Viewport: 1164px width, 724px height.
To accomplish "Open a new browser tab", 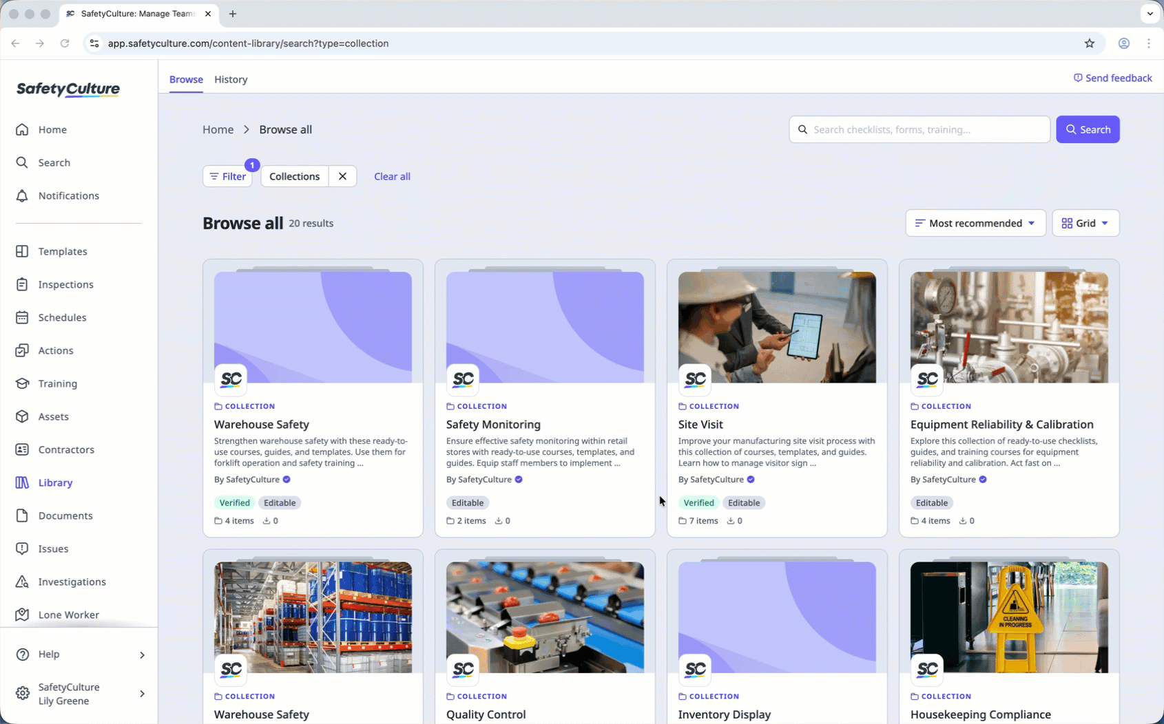I will point(233,14).
